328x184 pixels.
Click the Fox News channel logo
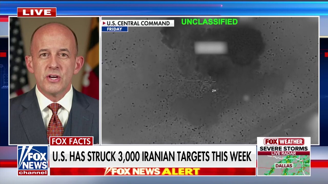(33, 160)
